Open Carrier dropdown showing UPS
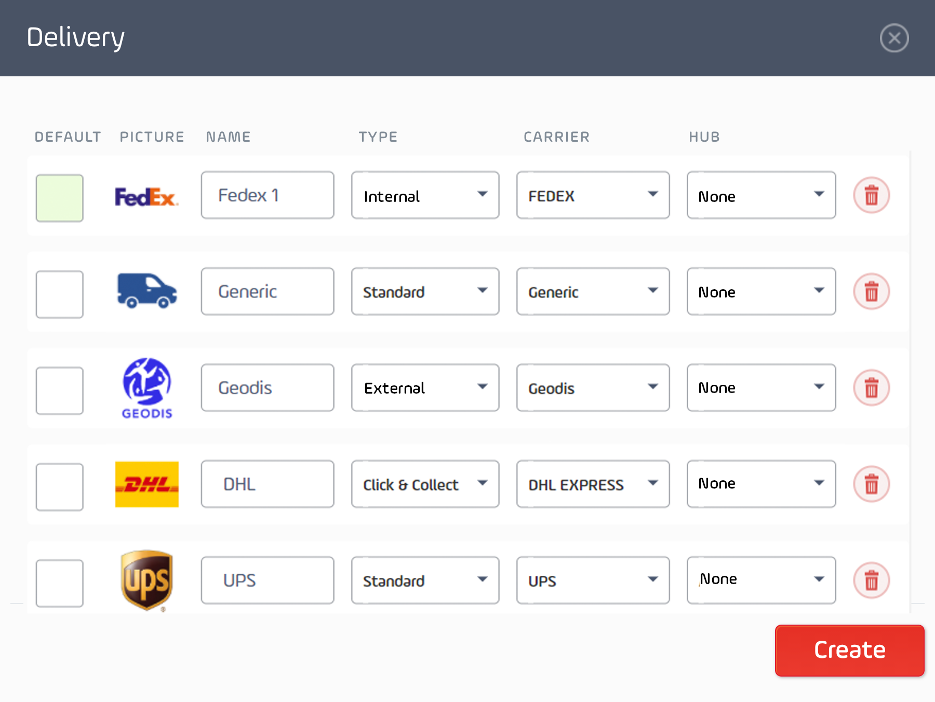The image size is (935, 702). pos(593,580)
